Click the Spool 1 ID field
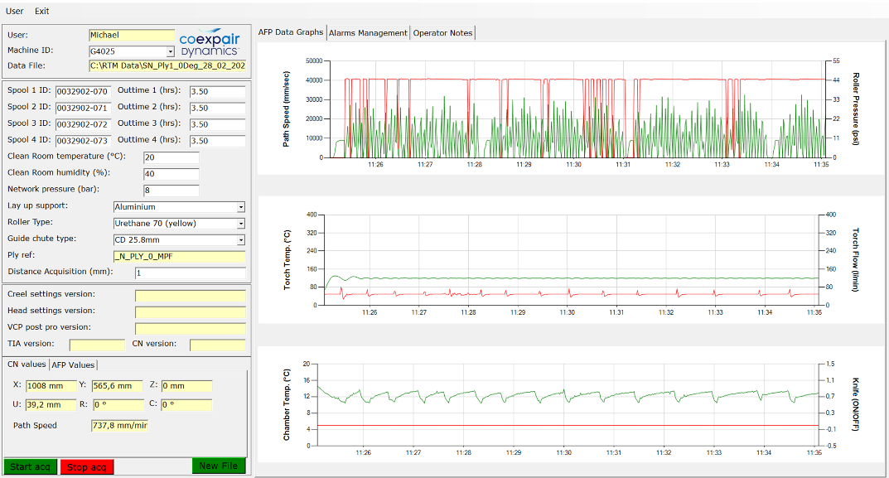Image resolution: width=889 pixels, height=478 pixels. click(83, 91)
